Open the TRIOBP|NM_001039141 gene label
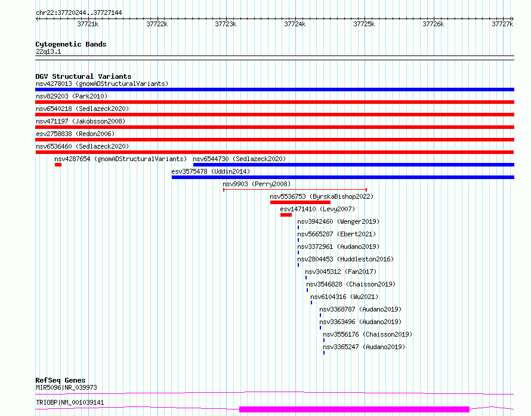This screenshot has height=416, width=531. pos(70,402)
